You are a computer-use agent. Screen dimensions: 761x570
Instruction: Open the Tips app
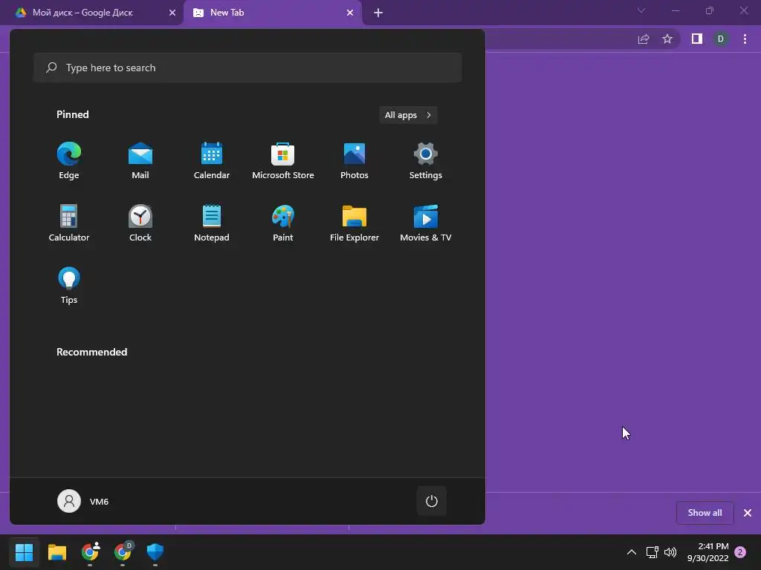[69, 286]
